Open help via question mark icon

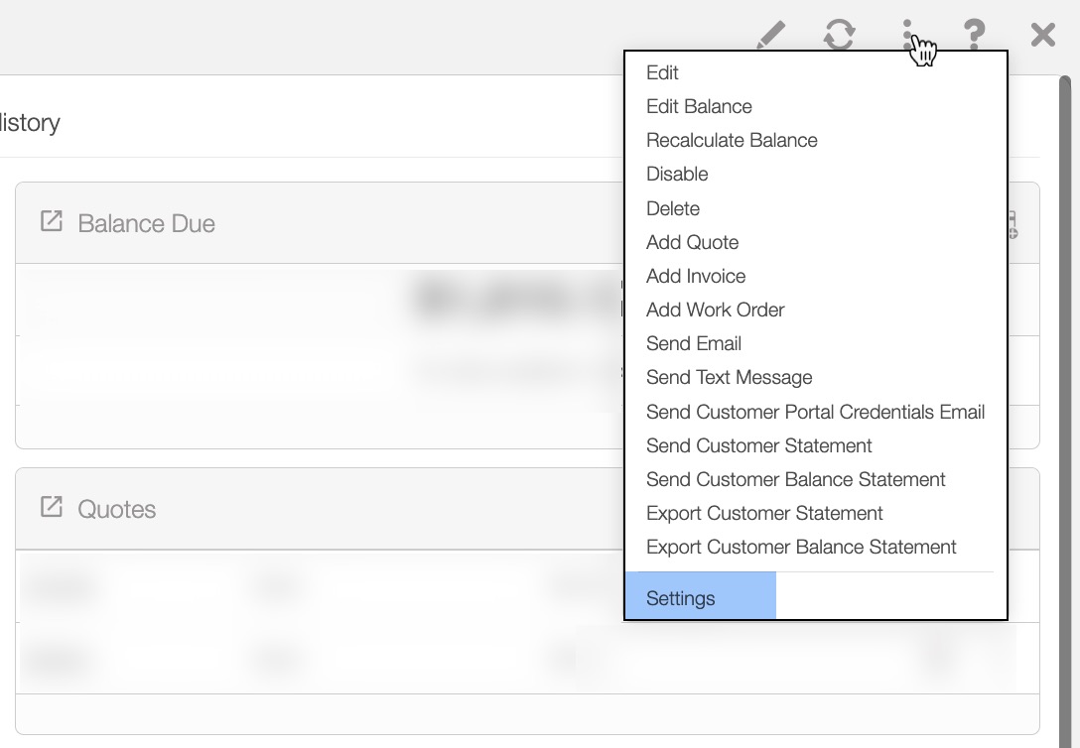(975, 35)
